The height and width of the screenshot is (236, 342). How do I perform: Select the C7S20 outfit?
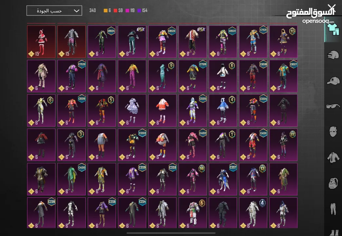[71, 76]
